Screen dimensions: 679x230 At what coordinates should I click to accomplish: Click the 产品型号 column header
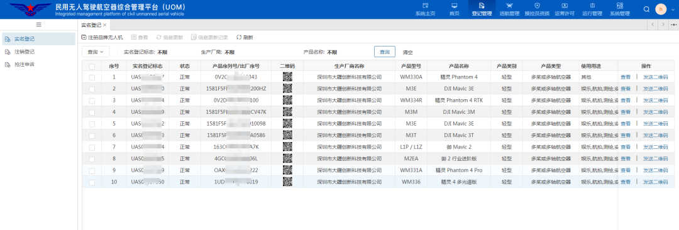click(x=411, y=66)
